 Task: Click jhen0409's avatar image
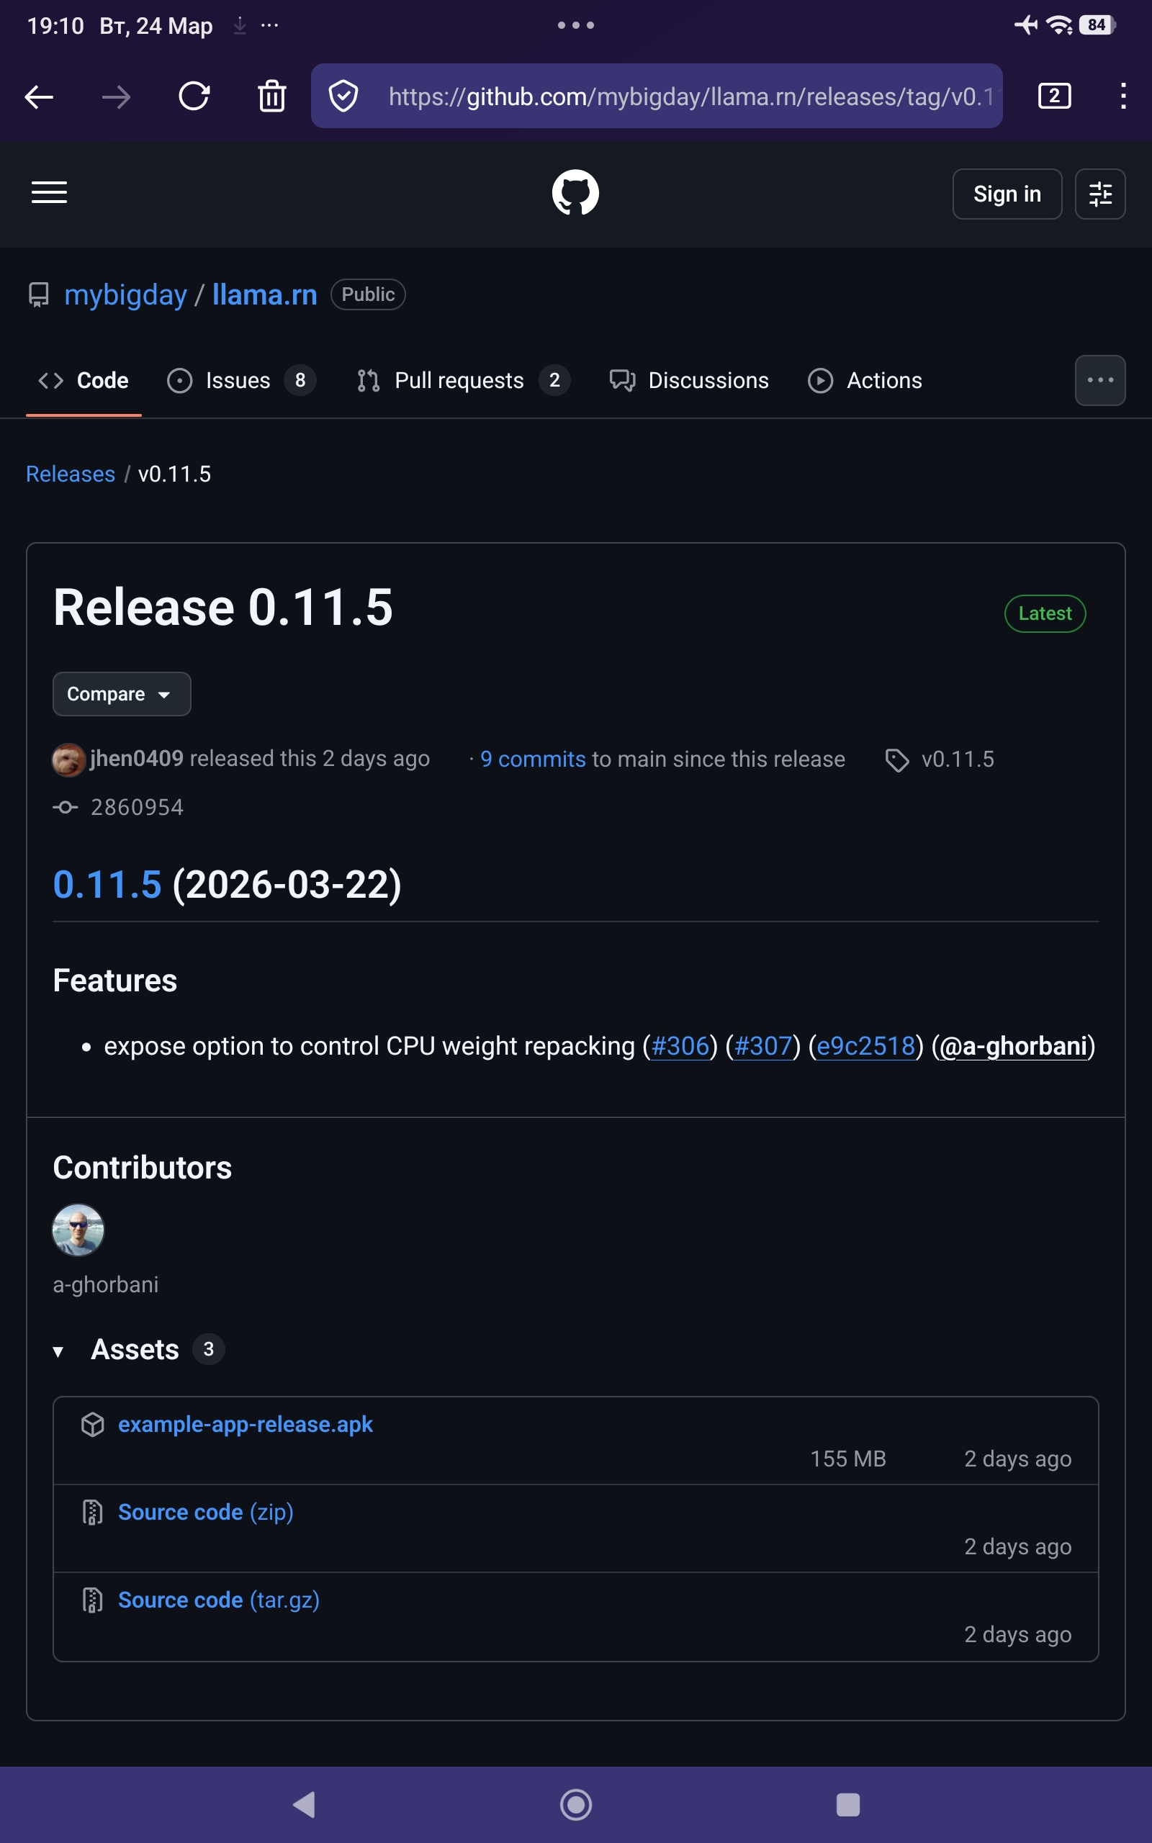[68, 760]
